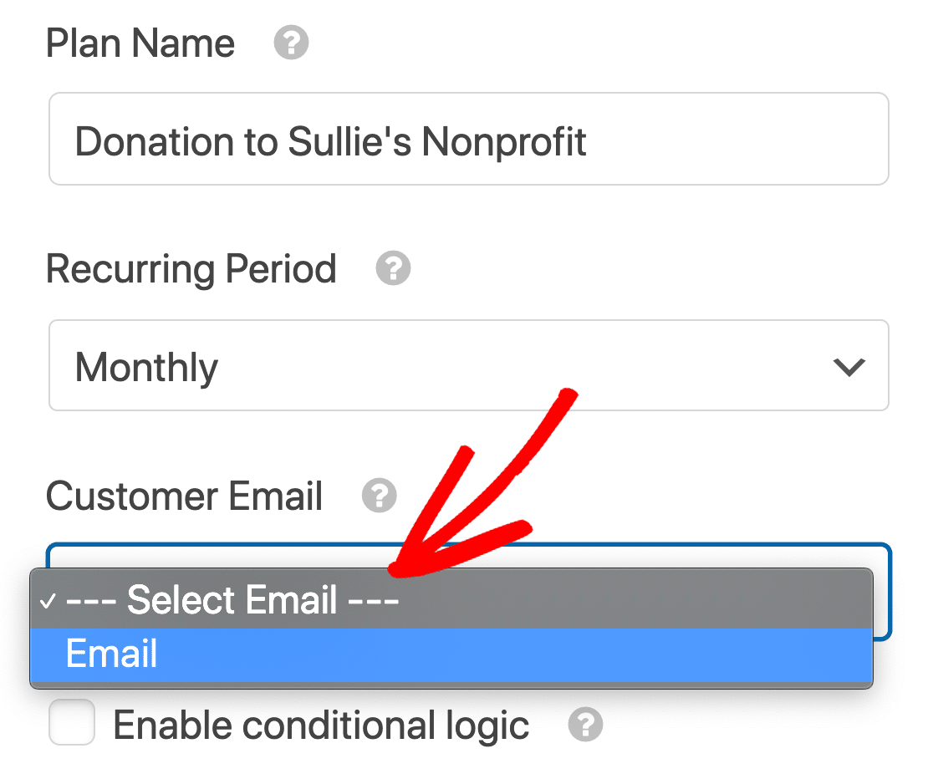Click the chevron arrow on Monthly dropdown
This screenshot has width=933, height=779.
(x=849, y=367)
